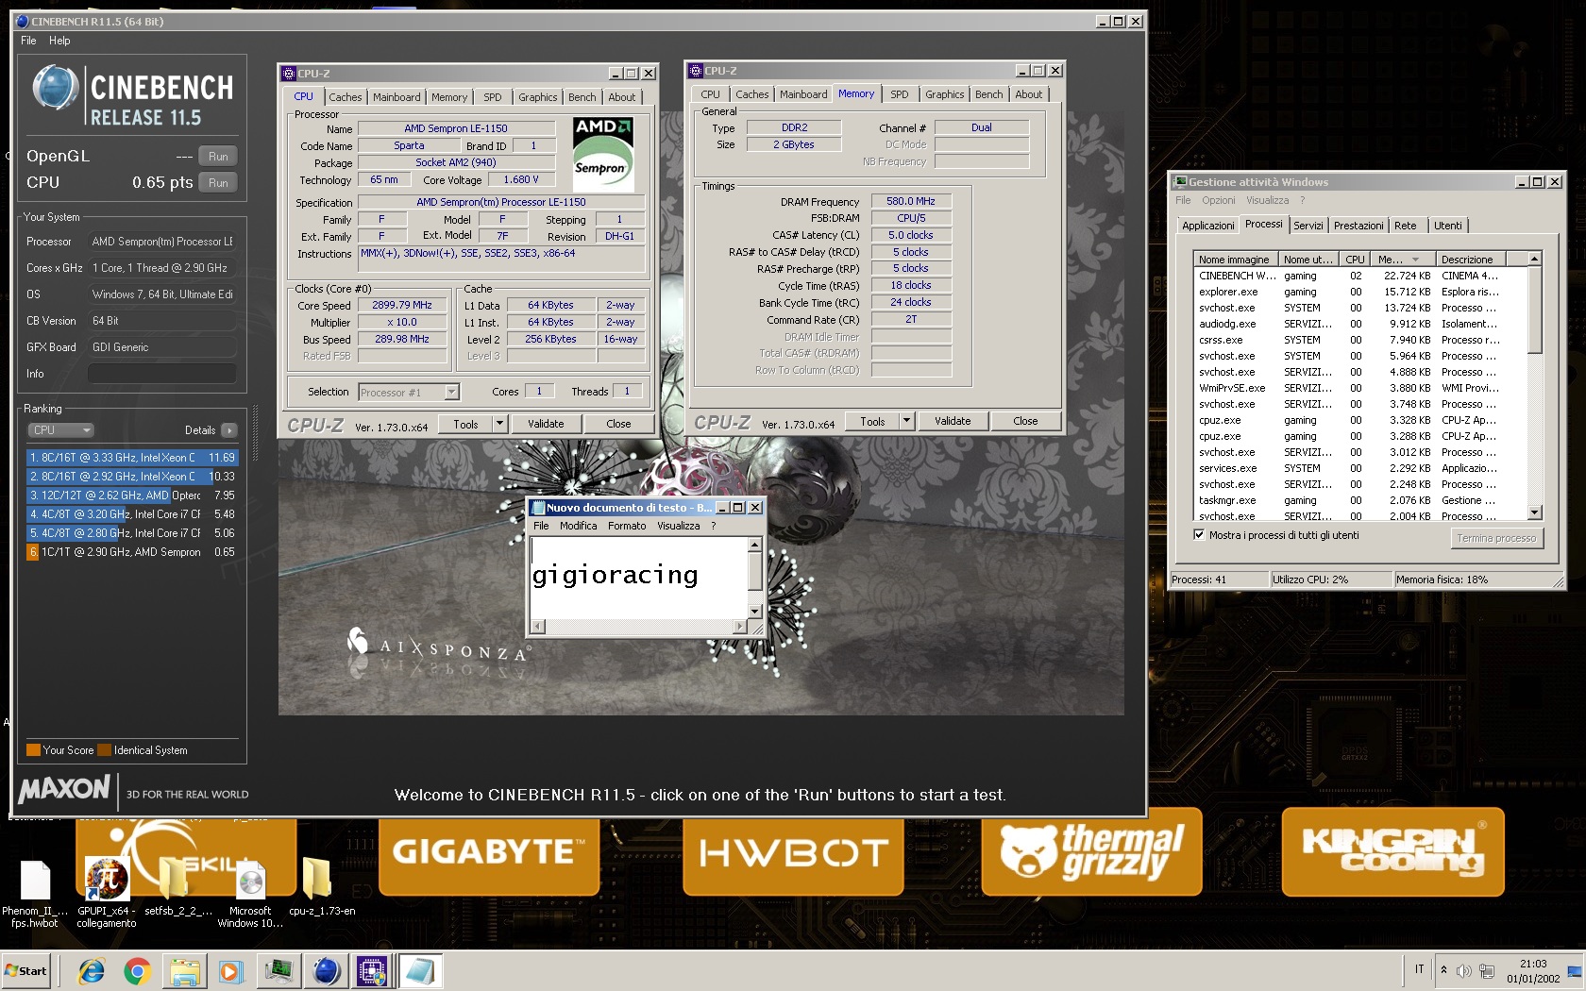Launch Google Chrome from the taskbar

[x=137, y=971]
